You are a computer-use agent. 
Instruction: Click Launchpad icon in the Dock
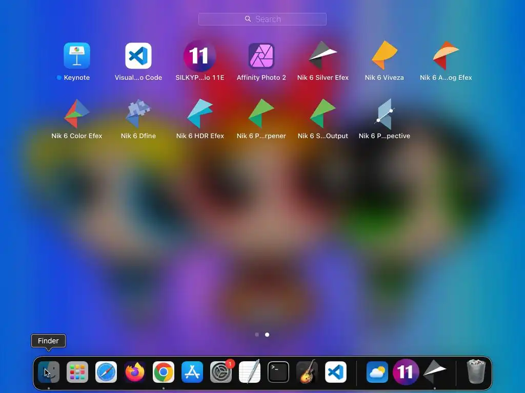click(77, 372)
